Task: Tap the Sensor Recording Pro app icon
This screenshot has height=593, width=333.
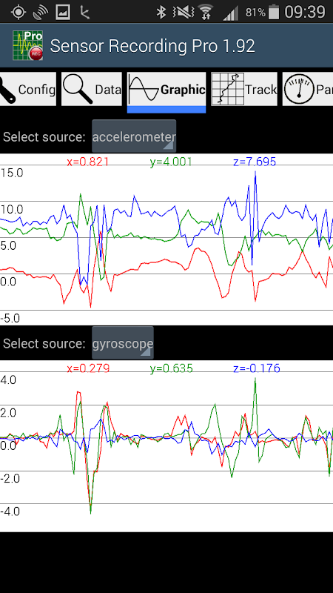Action: pyautogui.click(x=27, y=45)
